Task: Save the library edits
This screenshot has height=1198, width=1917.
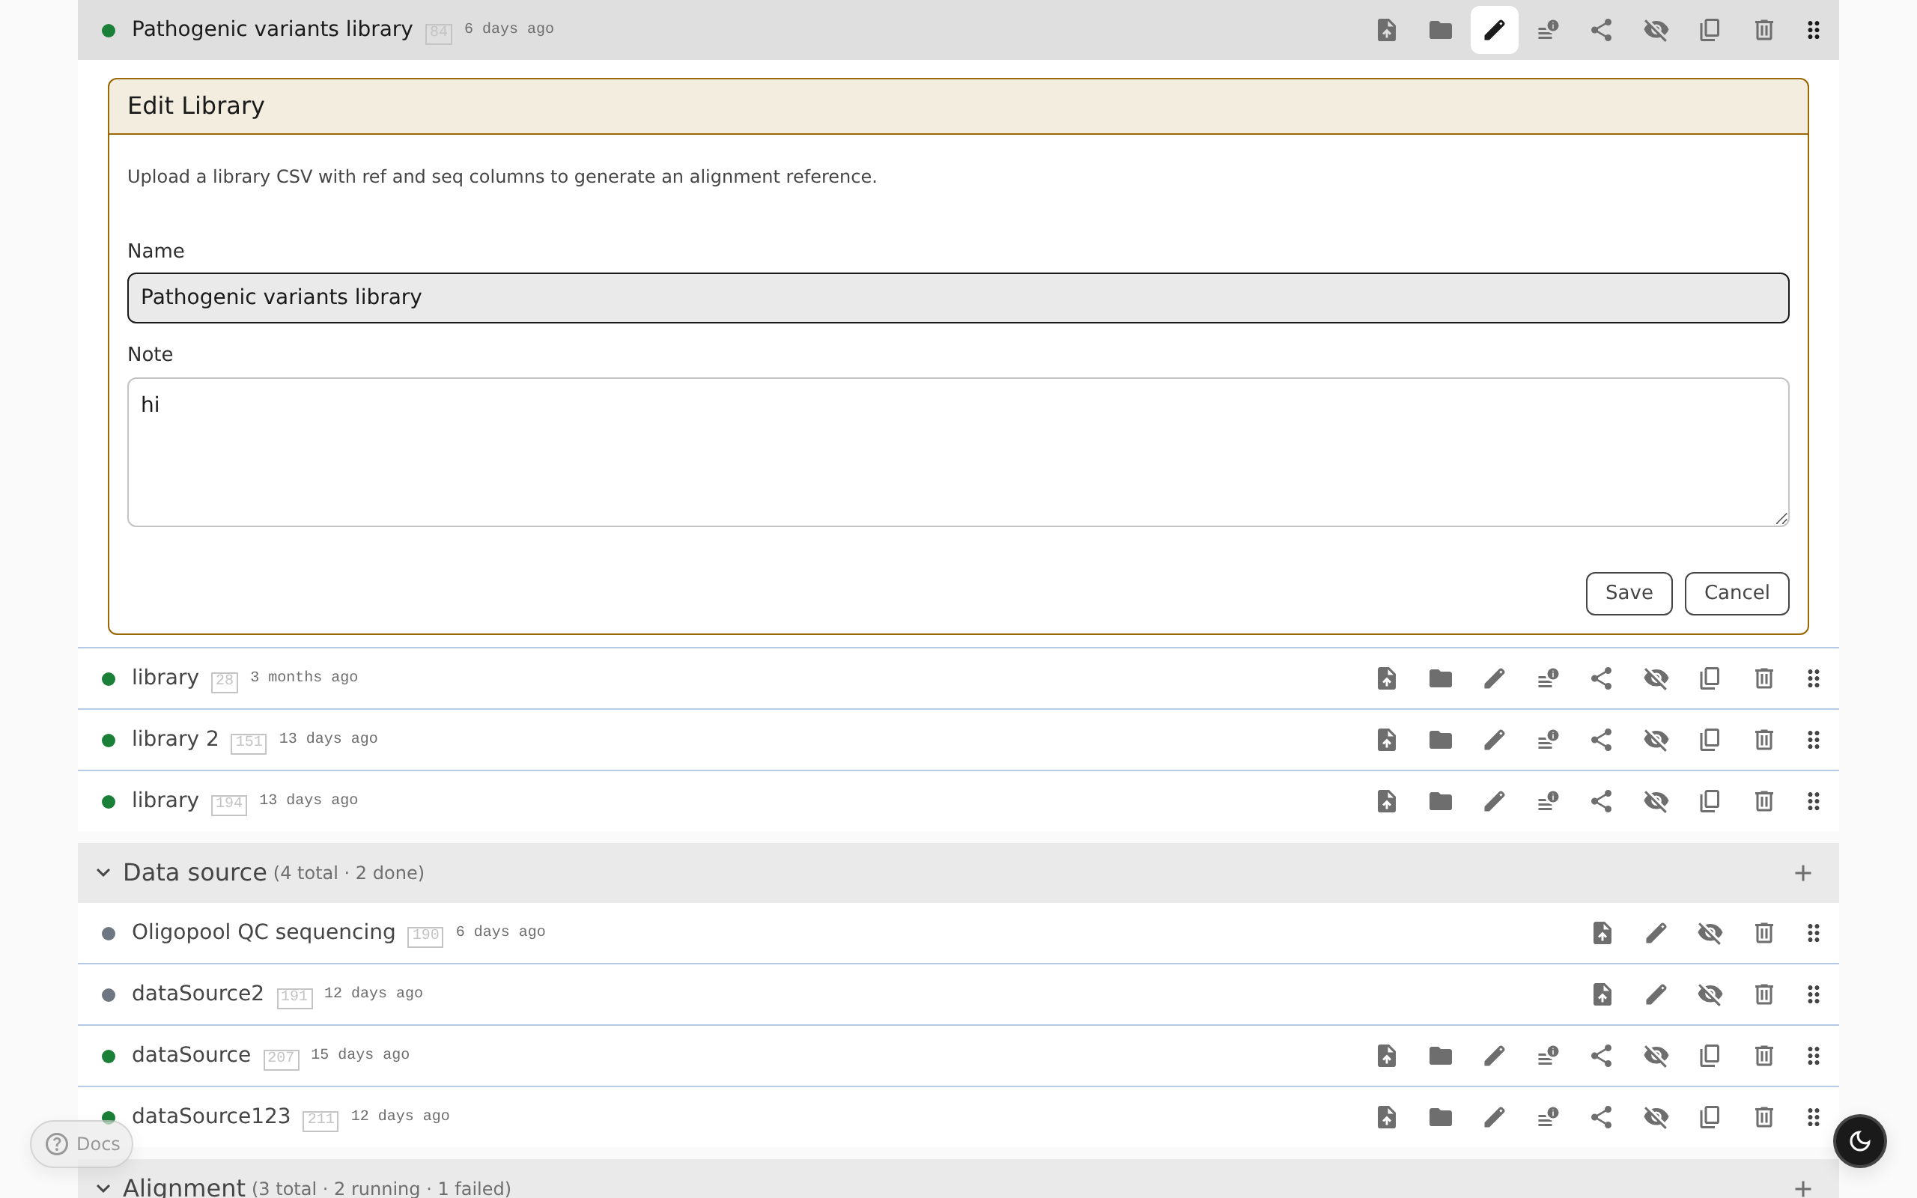Action: (1629, 593)
